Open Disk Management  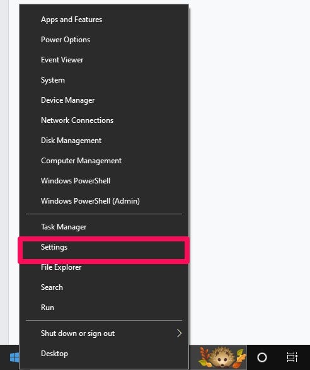(104, 141)
